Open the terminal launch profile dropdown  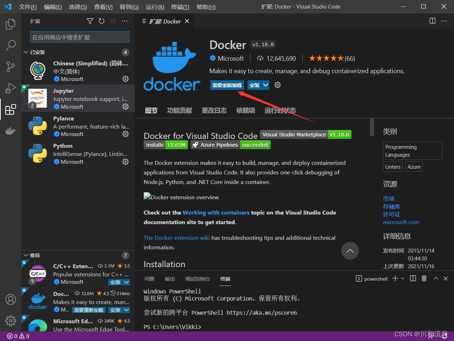403,278
